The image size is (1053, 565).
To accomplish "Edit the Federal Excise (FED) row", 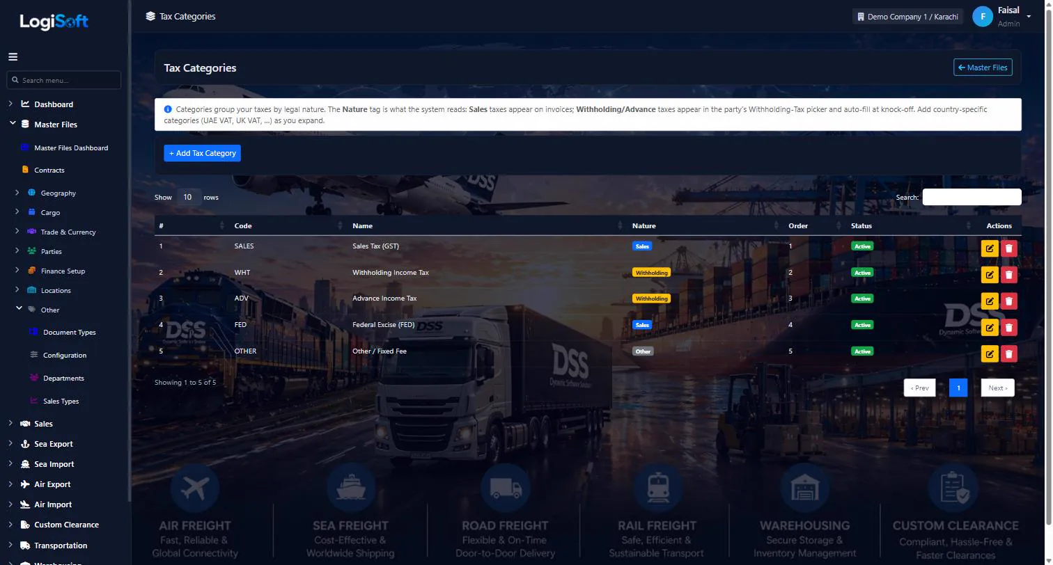I will coord(990,328).
